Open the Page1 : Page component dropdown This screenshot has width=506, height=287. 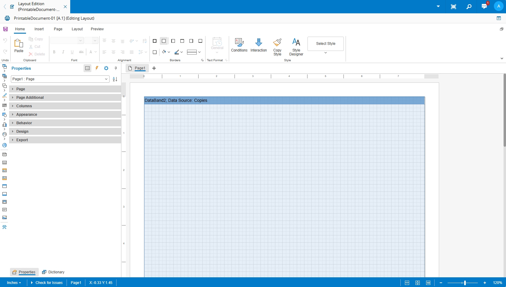(106, 79)
